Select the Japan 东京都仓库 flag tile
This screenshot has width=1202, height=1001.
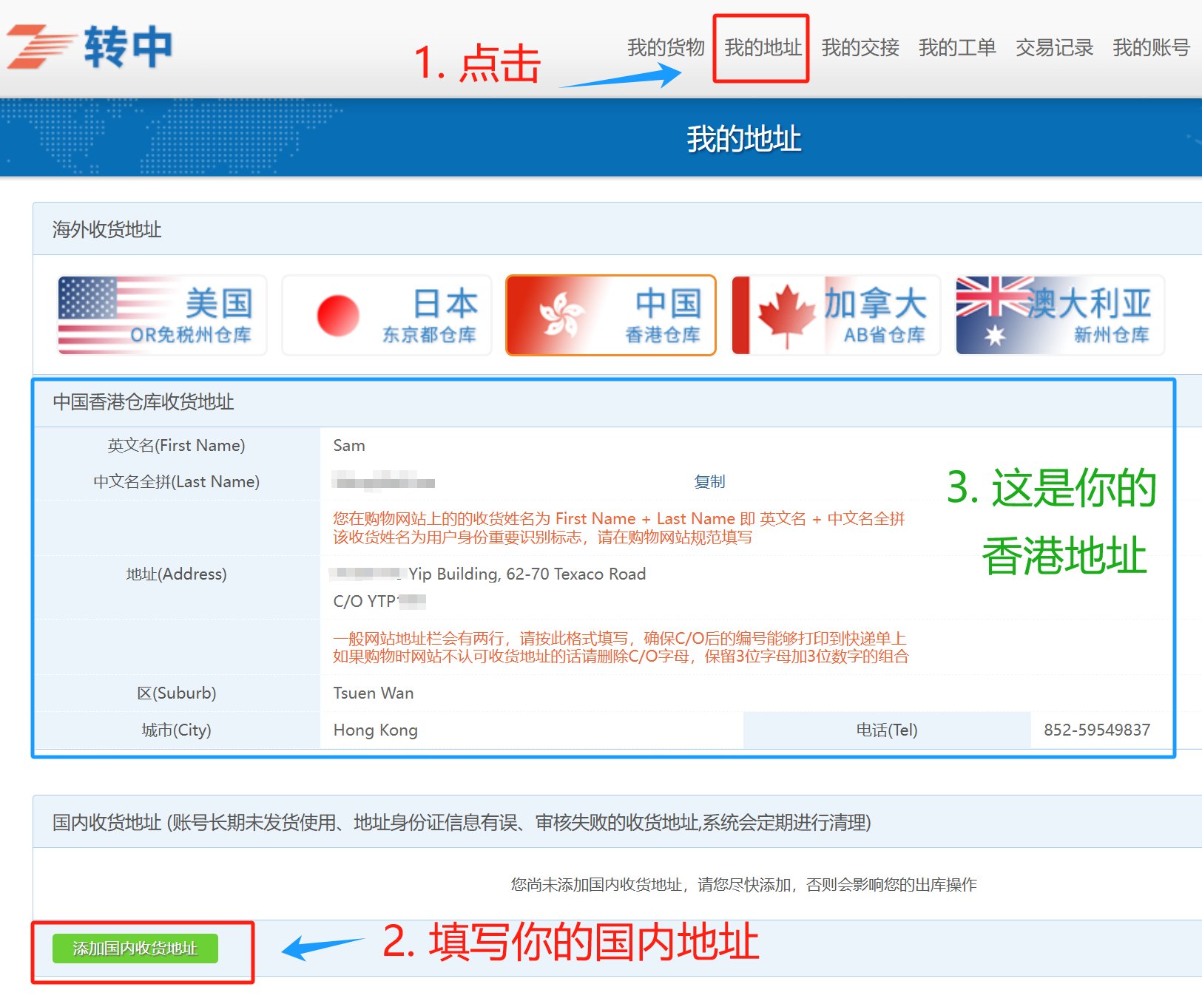(387, 316)
